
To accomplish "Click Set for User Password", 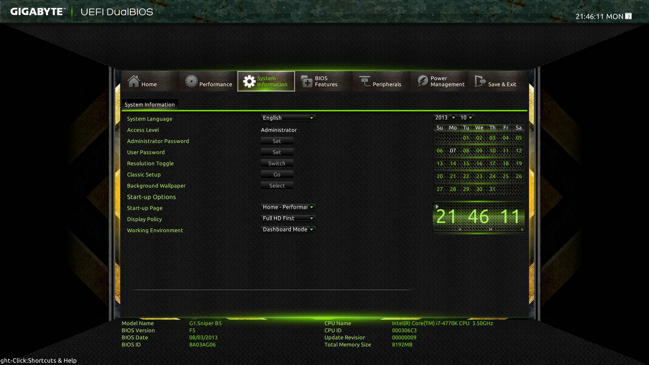I will pos(277,152).
